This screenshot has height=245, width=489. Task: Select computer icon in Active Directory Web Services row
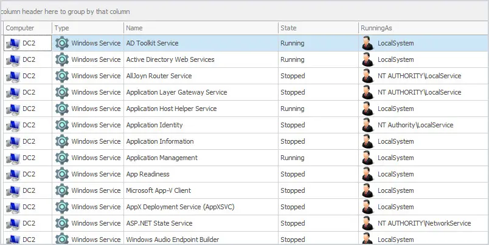(x=13, y=59)
